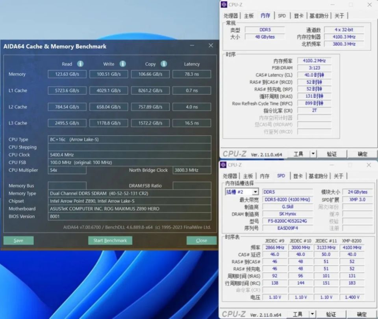Click Memory Read value 123.63 GB/s
The height and width of the screenshot is (319, 378).
[67, 74]
